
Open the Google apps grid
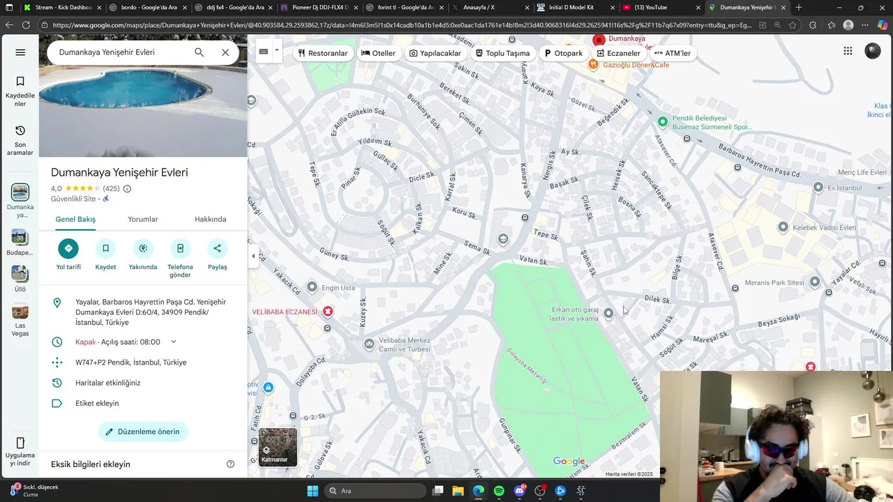(848, 51)
